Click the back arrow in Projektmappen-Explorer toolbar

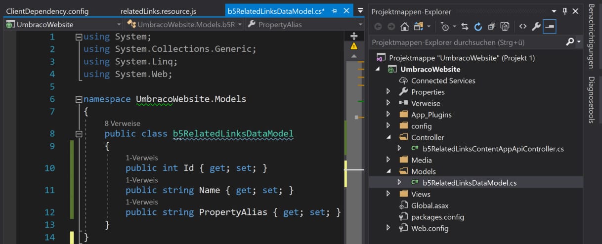[x=378, y=26]
